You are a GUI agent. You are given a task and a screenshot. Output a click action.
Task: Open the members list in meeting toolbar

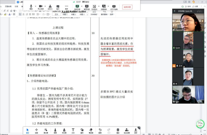click(x=50, y=7)
